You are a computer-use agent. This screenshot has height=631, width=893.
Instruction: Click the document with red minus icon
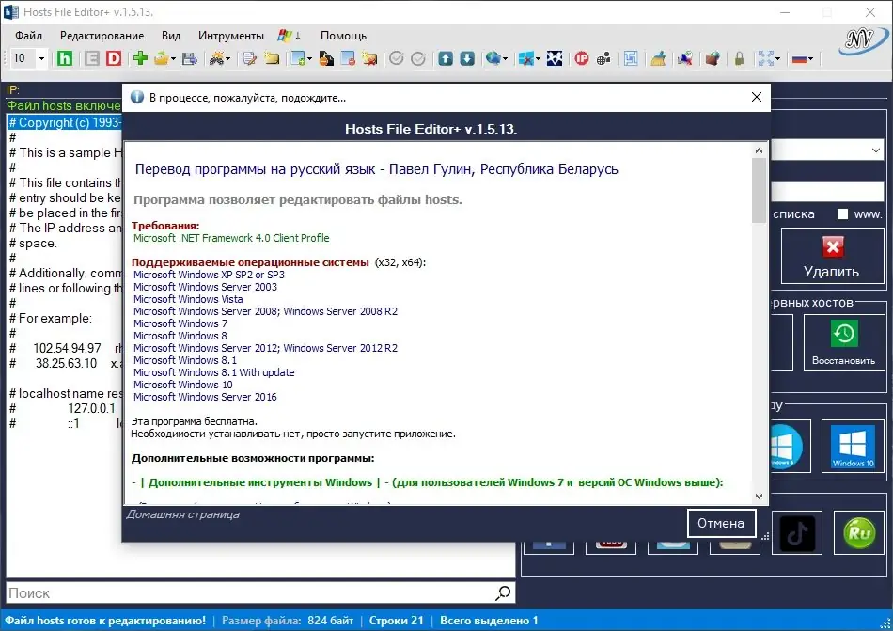click(x=326, y=58)
